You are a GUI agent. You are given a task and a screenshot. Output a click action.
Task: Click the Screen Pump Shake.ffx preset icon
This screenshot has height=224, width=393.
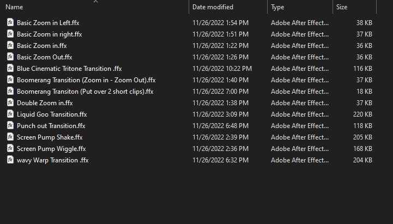pyautogui.click(x=10, y=137)
